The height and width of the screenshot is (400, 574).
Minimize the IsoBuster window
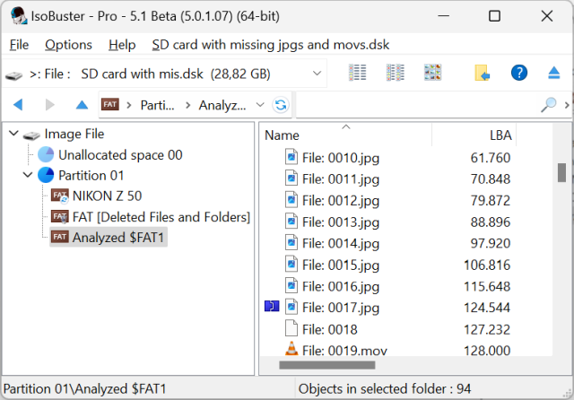click(x=443, y=16)
